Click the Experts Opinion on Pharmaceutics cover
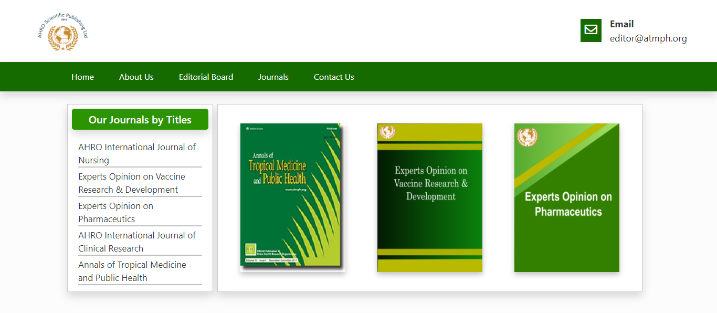This screenshot has height=313, width=717. tap(567, 197)
